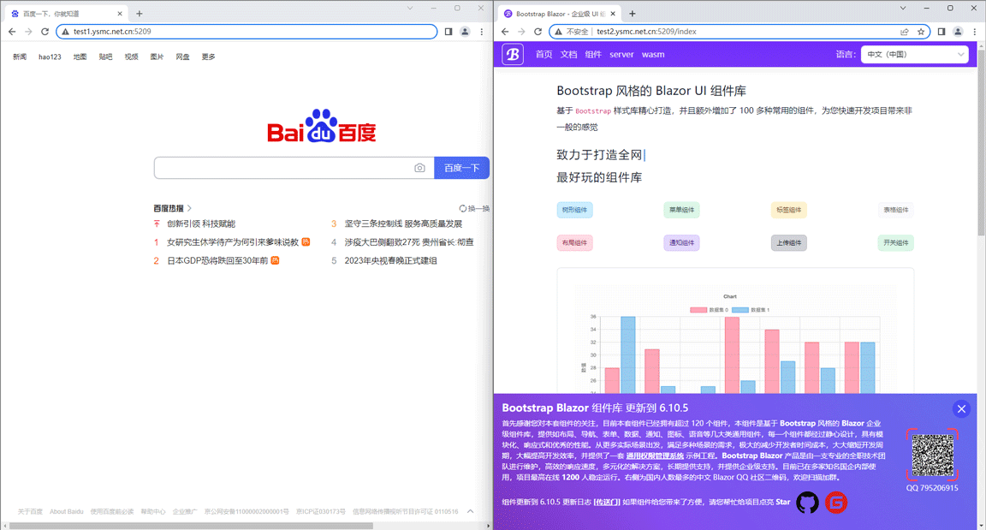The image size is (986, 530).
Task: Open 文档 in the Blazor navbar
Action: [x=568, y=55]
